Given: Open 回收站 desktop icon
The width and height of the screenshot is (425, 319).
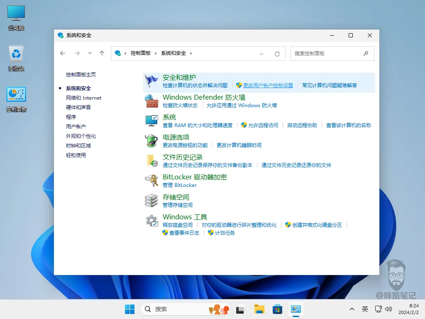Looking at the screenshot, I should coord(16,58).
